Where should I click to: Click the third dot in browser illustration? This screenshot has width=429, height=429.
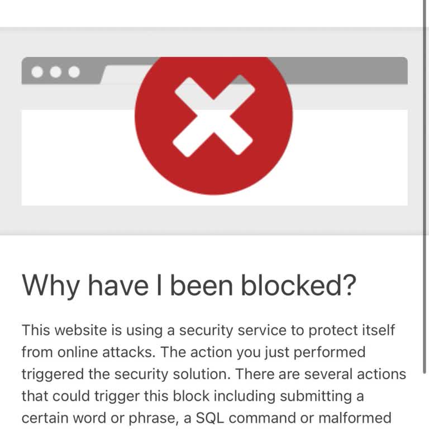click(x=74, y=72)
